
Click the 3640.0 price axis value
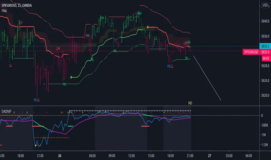click(265, 21)
